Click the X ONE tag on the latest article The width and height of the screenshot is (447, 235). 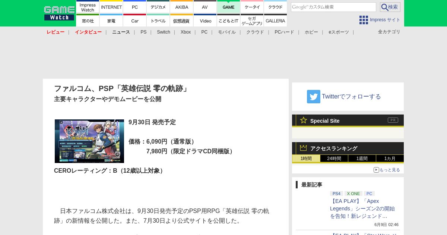(x=353, y=194)
